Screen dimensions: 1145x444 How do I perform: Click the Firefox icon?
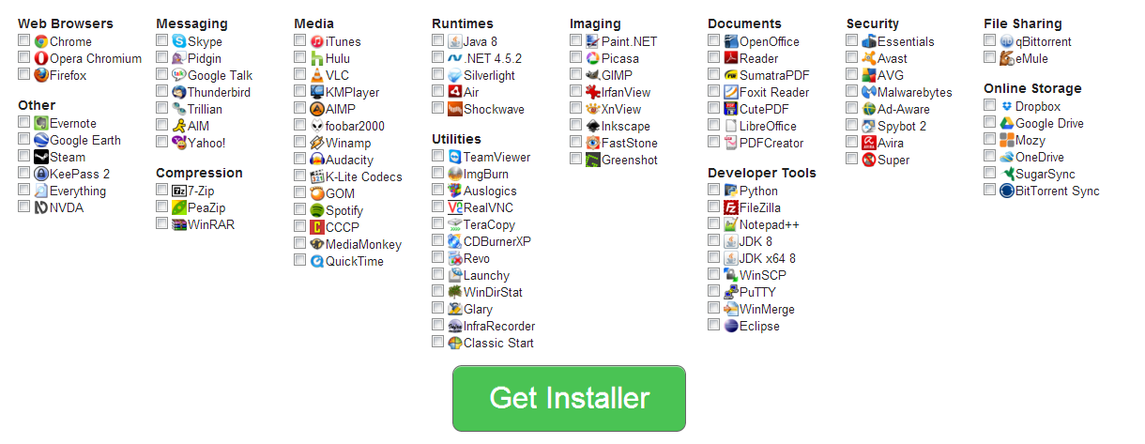(41, 75)
